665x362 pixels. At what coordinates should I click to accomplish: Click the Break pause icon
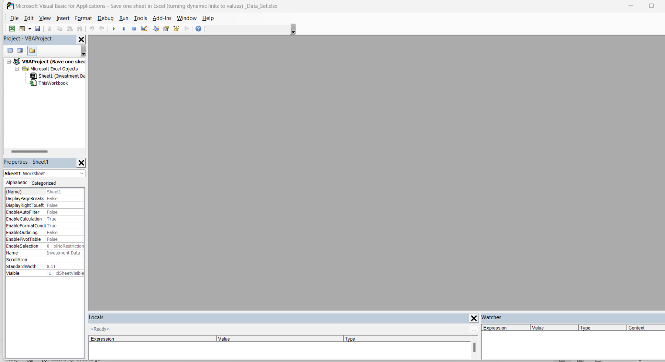tap(124, 29)
